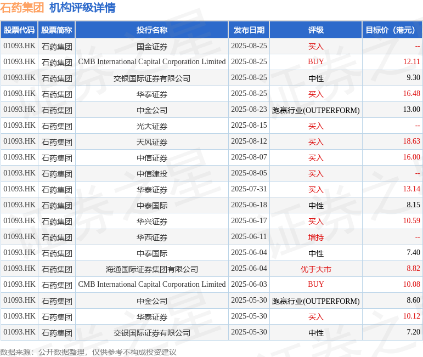
Task: Click the target price 7.40
Action: [414, 253]
